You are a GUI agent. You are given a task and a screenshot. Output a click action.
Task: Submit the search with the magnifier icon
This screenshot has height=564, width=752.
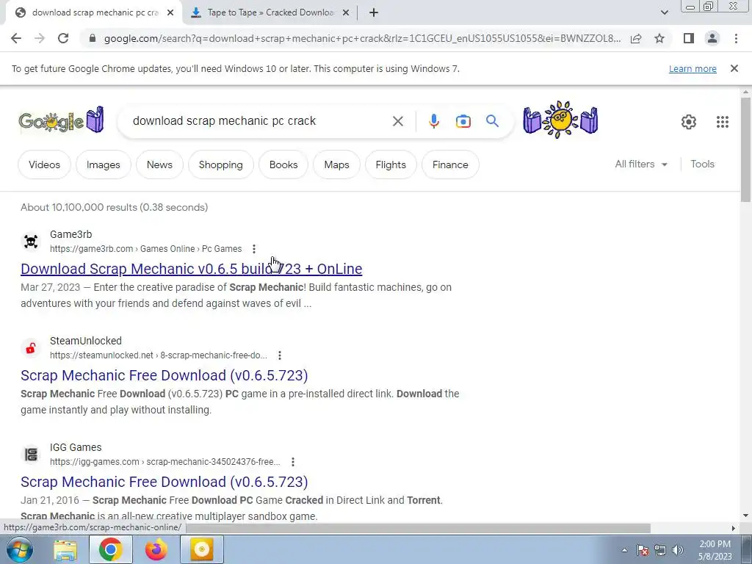492,121
